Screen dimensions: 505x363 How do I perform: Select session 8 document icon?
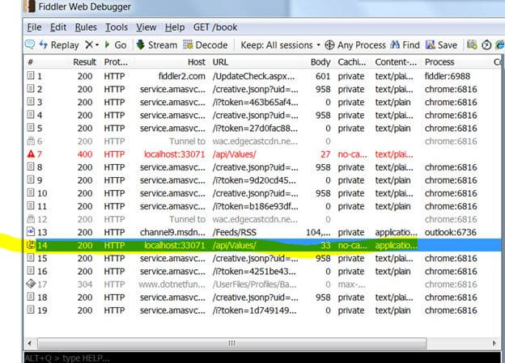point(31,167)
